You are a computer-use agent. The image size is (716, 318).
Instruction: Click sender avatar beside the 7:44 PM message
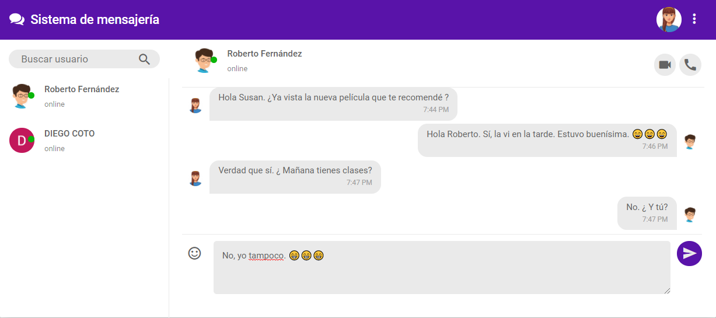(195, 105)
